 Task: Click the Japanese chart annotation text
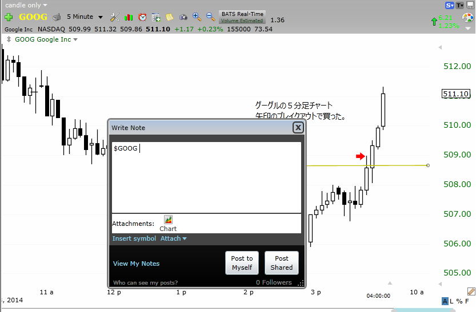click(x=300, y=111)
